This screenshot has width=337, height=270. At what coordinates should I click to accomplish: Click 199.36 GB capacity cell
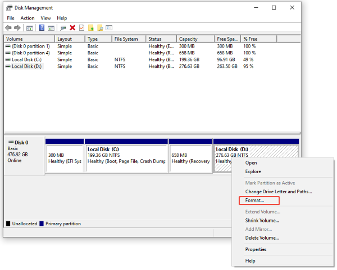point(189,60)
